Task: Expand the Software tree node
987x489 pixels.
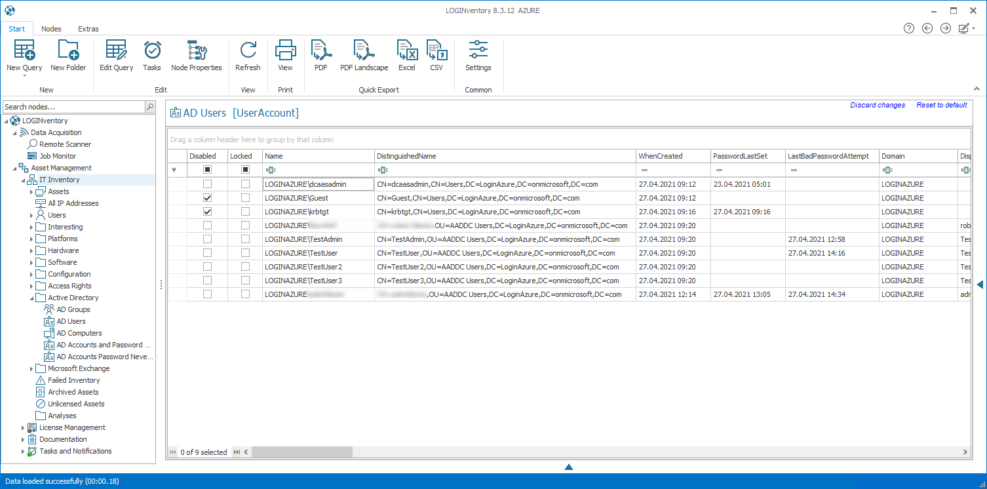Action: click(x=31, y=262)
